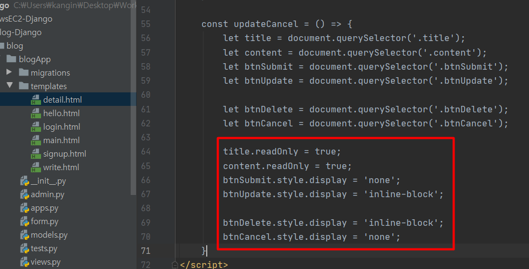Click the login.html file icon

36,126
